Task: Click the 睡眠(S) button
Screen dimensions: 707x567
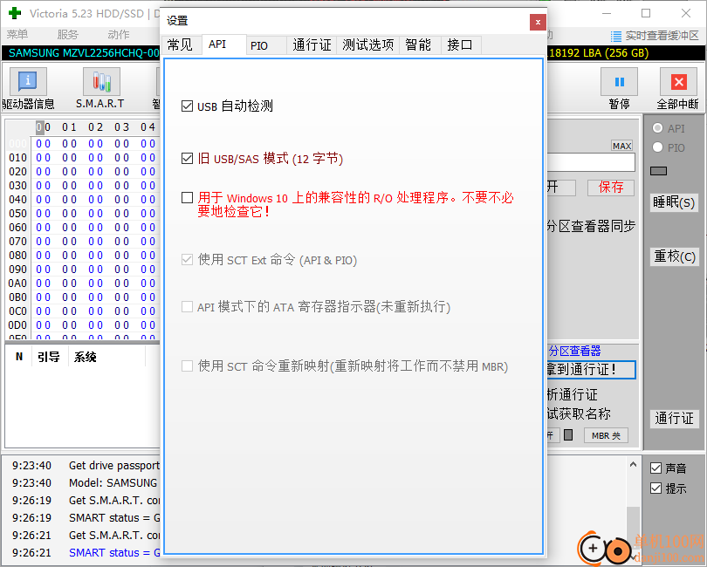Action: 674,202
